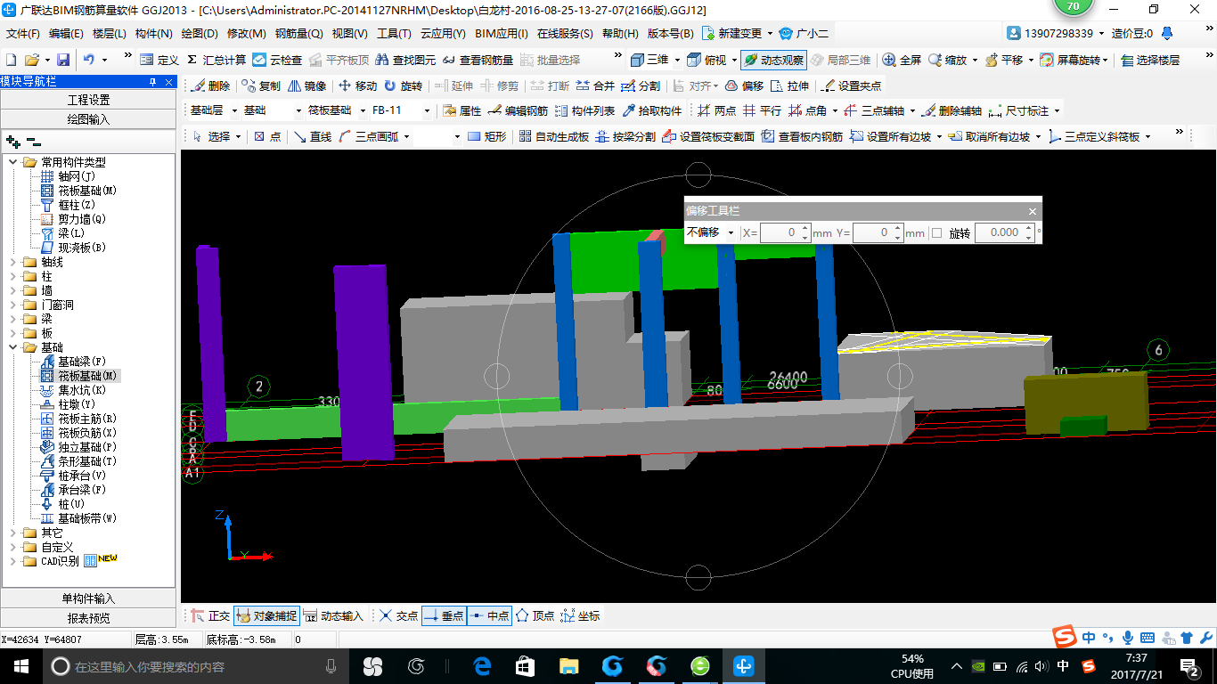The height and width of the screenshot is (684, 1217).
Task: Click 按梁分割 split by beam
Action: [625, 136]
